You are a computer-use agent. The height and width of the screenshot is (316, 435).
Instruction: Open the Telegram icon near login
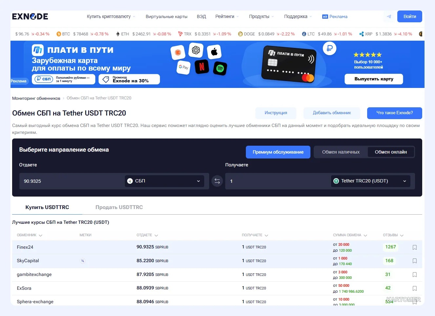point(389,16)
